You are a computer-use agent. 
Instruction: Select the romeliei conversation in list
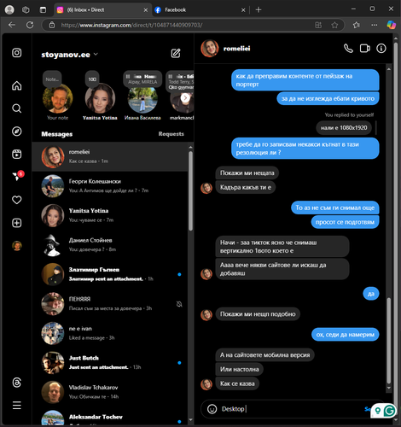coord(110,156)
